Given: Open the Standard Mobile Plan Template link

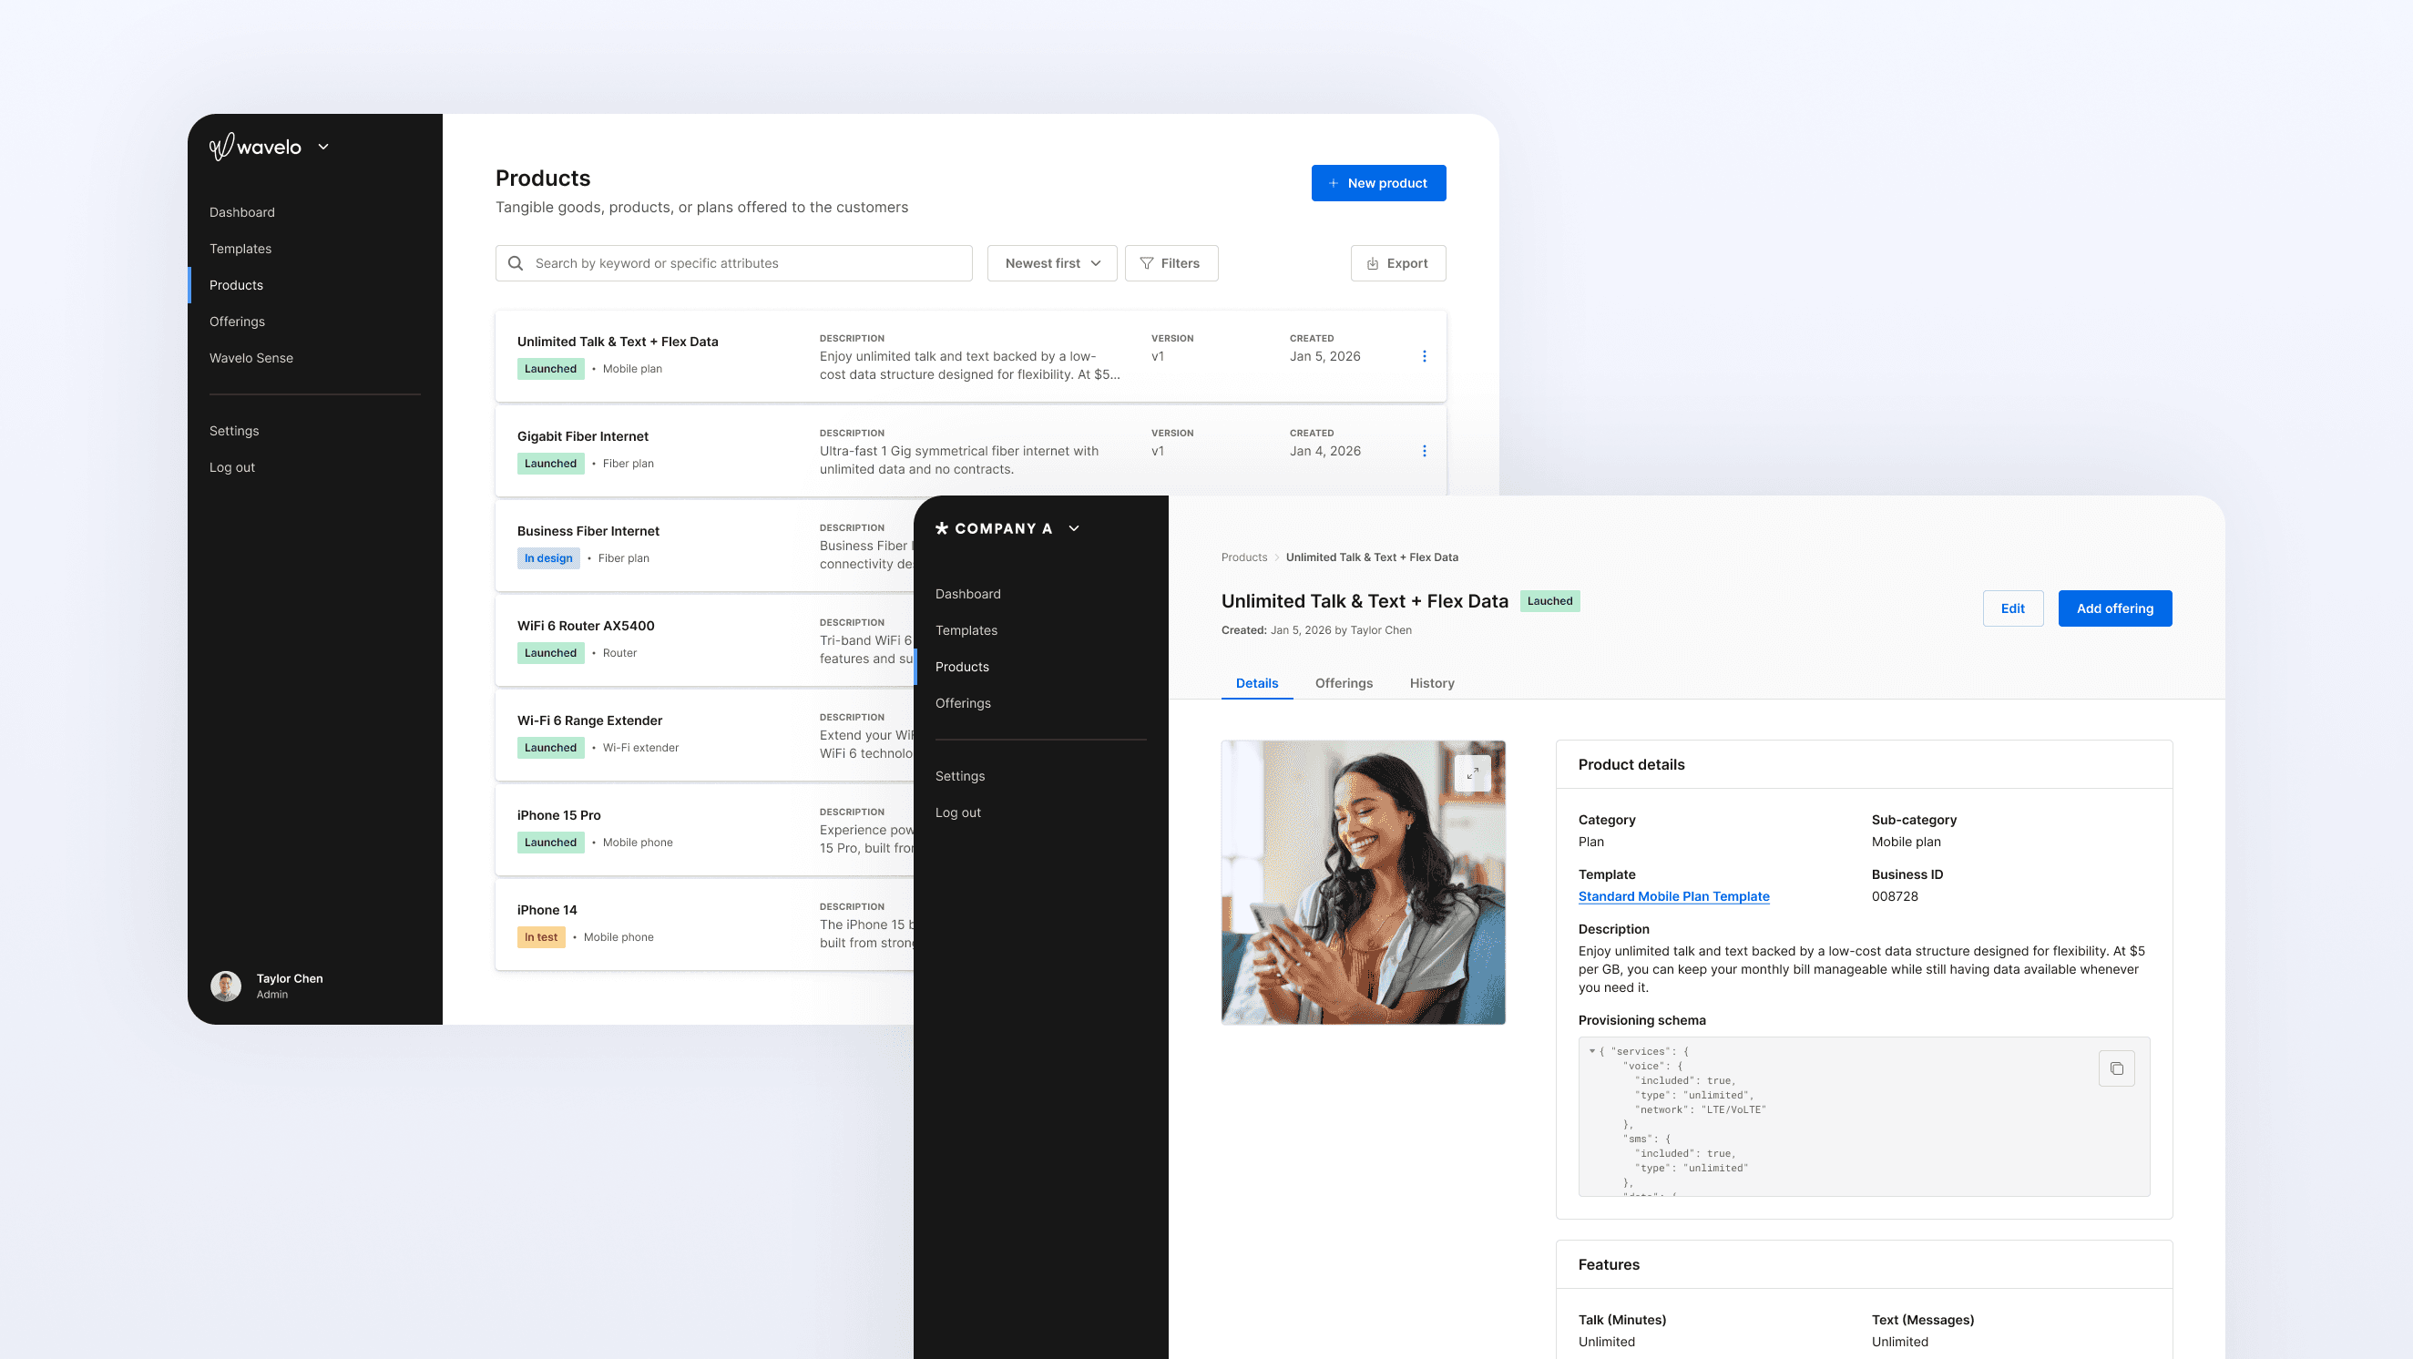Looking at the screenshot, I should click(x=1673, y=896).
